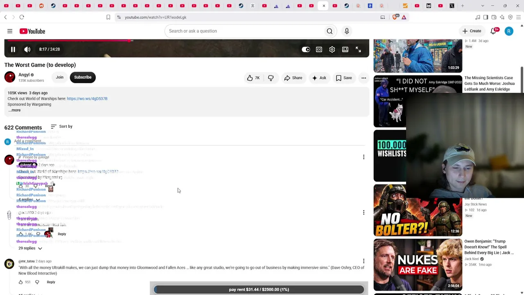
Task: Expand the 4 replies thread
Action: click(x=29, y=200)
